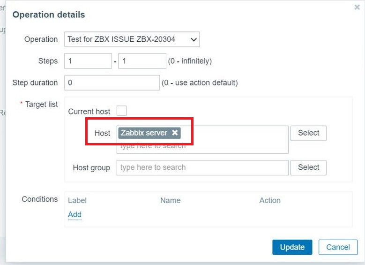Focus the Steps end field
This screenshot has height=265, width=365.
click(142, 61)
